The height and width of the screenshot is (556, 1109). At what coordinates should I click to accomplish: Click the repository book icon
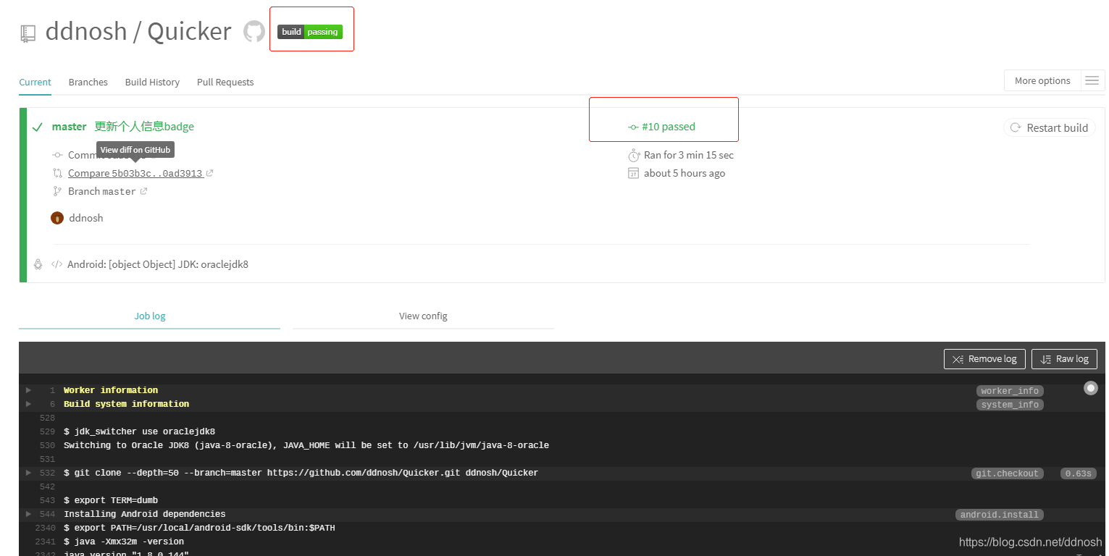(28, 33)
